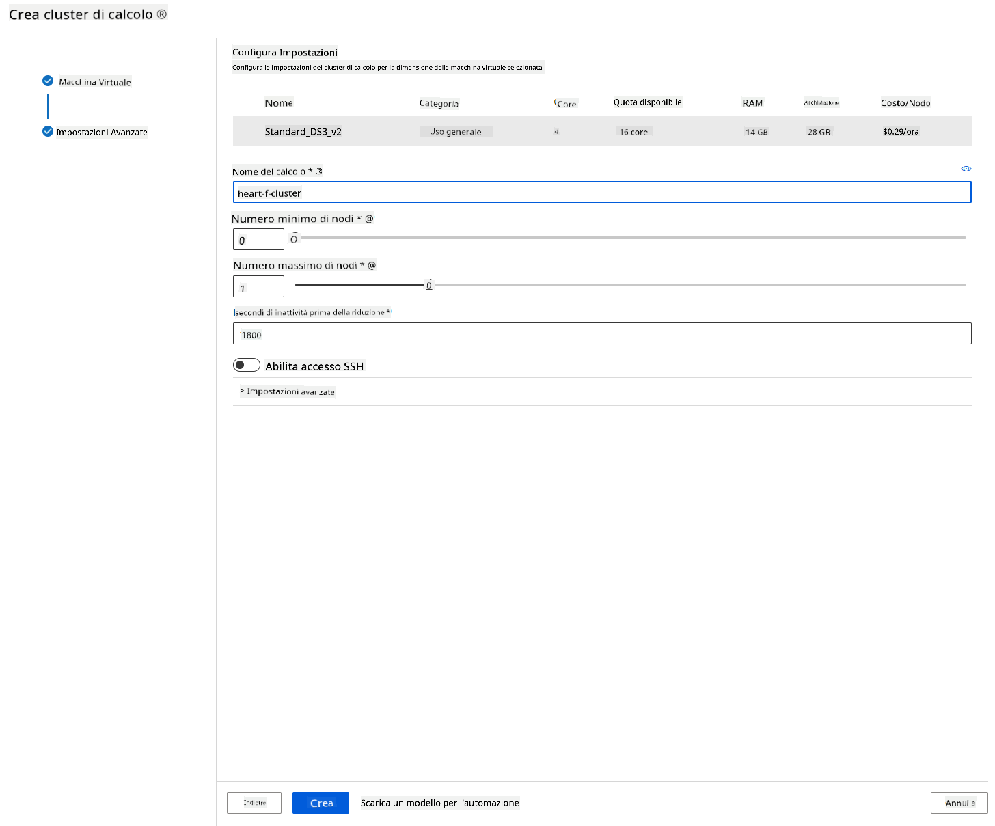Click the Annulla button
995x826 pixels.
[959, 803]
